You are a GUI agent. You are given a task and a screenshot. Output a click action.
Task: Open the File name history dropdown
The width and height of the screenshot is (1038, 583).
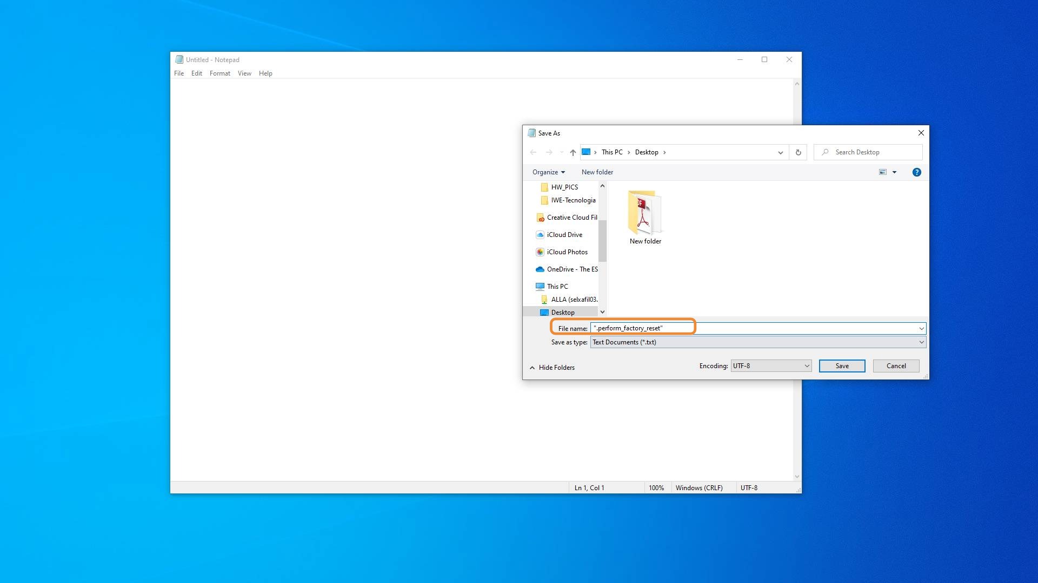point(921,328)
